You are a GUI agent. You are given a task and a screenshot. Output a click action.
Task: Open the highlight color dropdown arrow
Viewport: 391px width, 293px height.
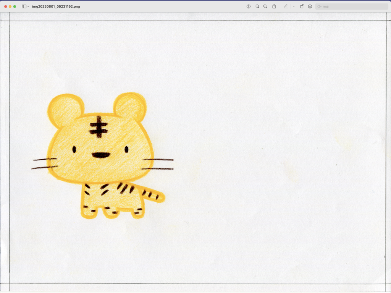(293, 7)
